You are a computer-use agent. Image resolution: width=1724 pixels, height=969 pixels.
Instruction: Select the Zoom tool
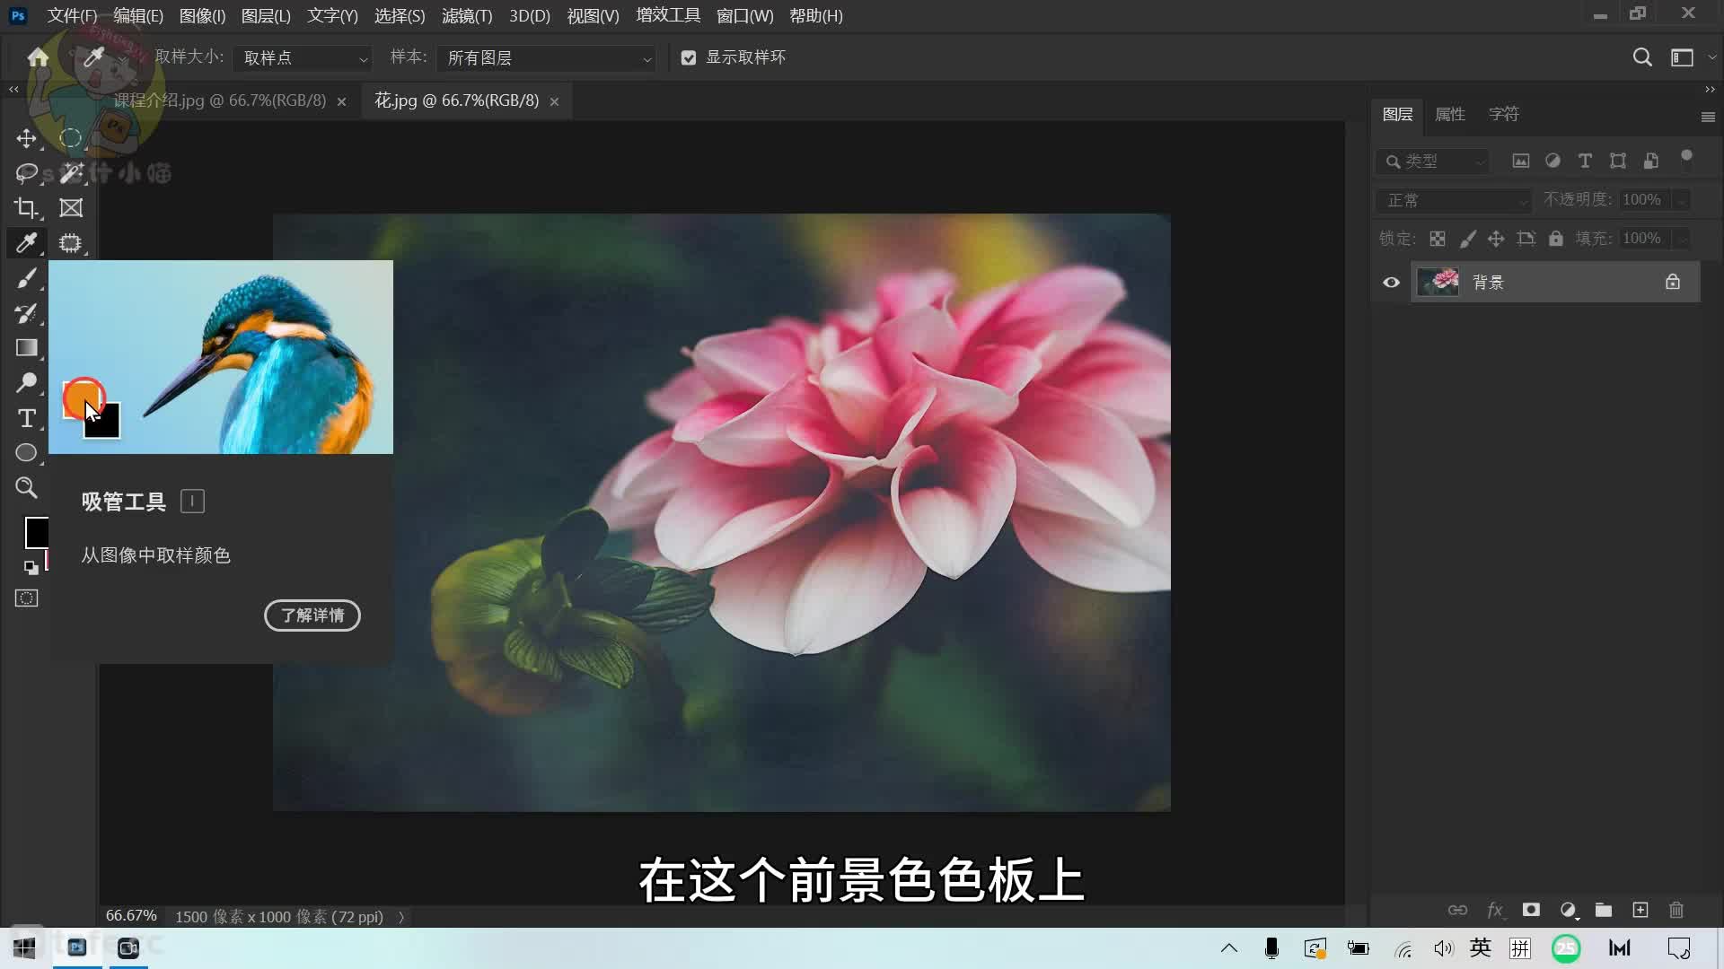[x=26, y=488]
